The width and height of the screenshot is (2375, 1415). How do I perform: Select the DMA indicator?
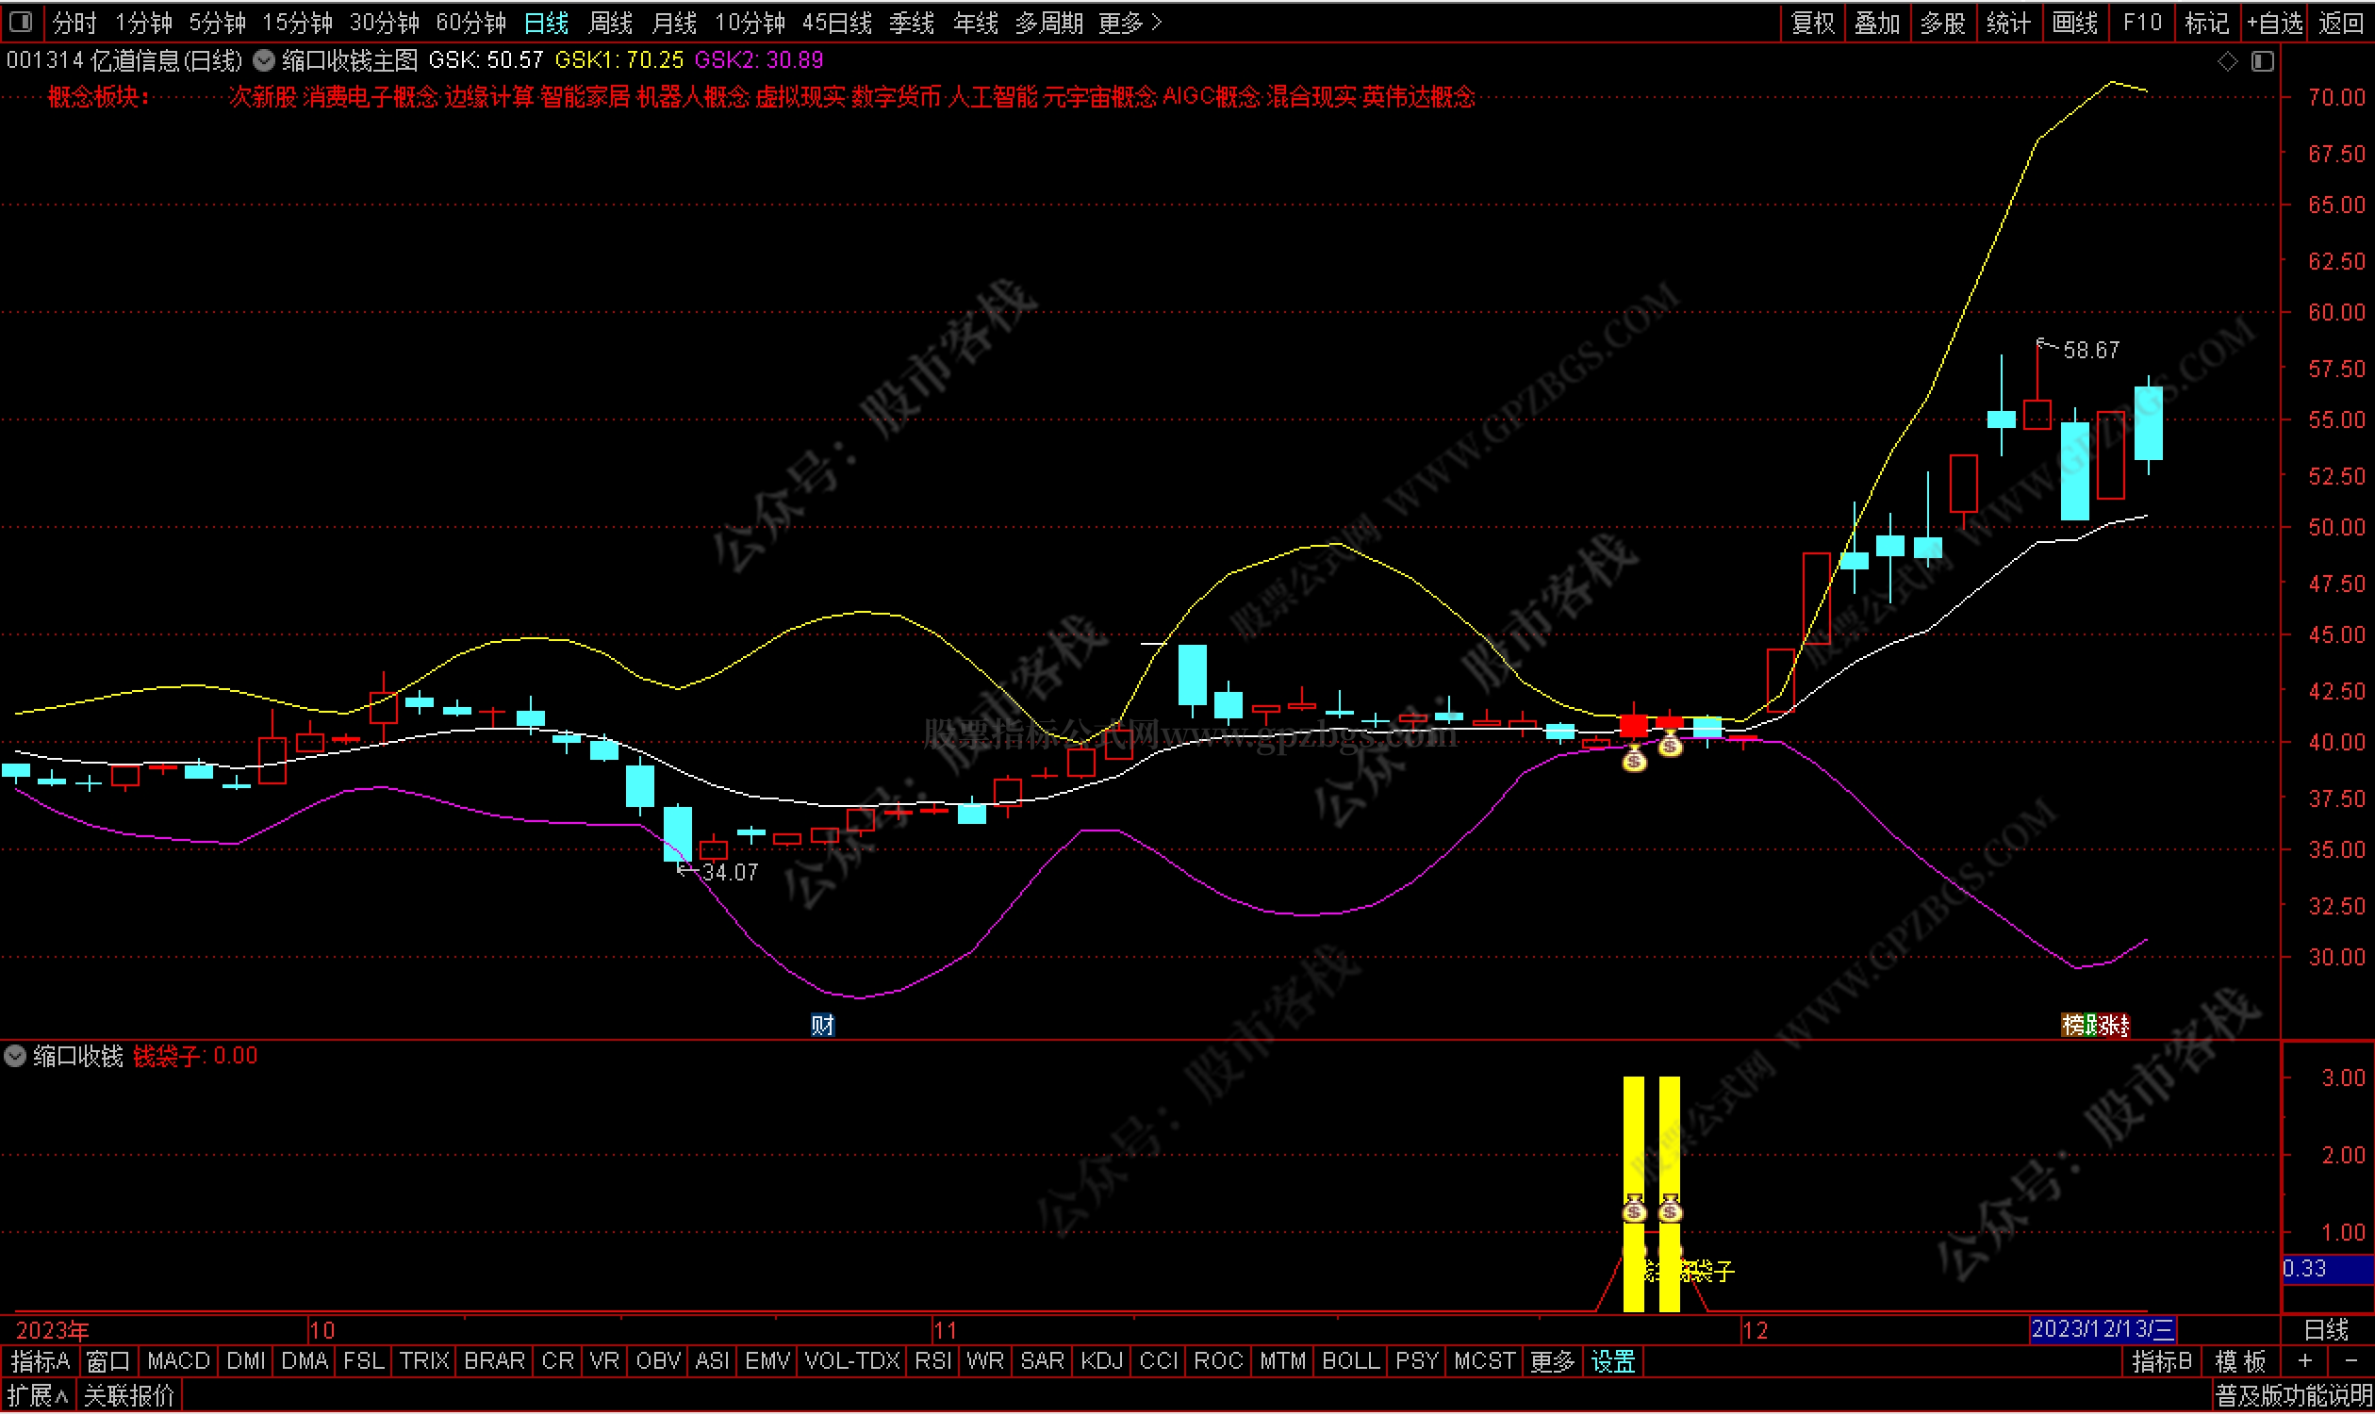[305, 1362]
